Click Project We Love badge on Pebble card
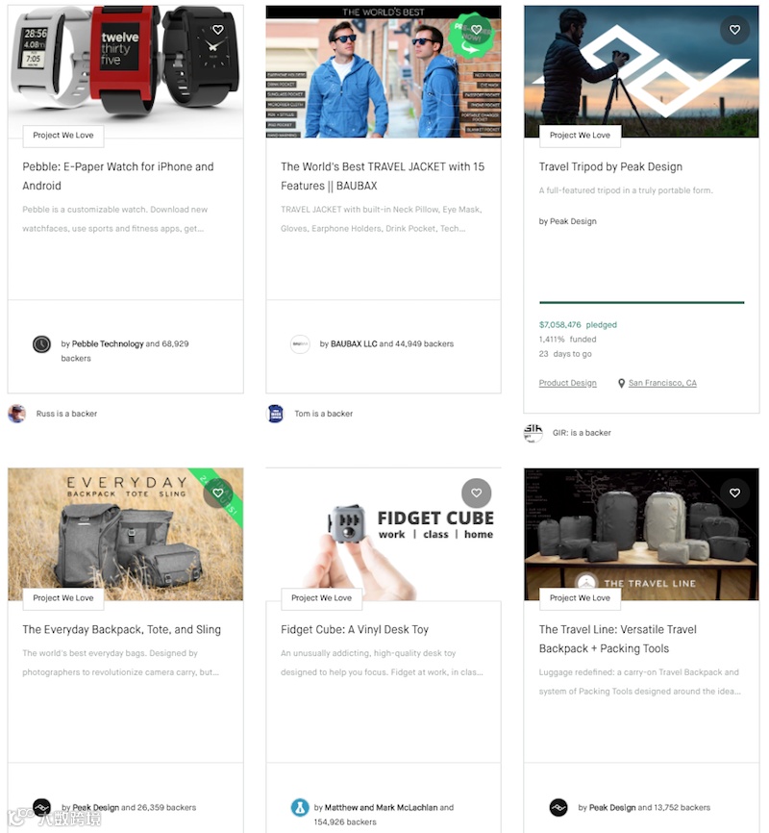769x833 pixels. 63,136
